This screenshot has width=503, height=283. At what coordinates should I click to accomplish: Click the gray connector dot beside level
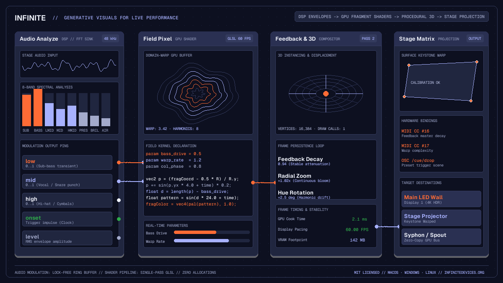click(x=119, y=238)
